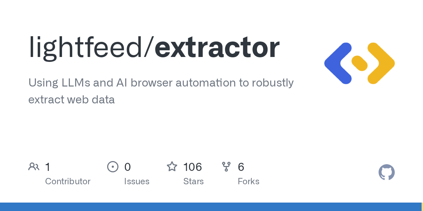The image size is (423, 211).
Task: Click the fork icon beside 6
Action: [226, 167]
